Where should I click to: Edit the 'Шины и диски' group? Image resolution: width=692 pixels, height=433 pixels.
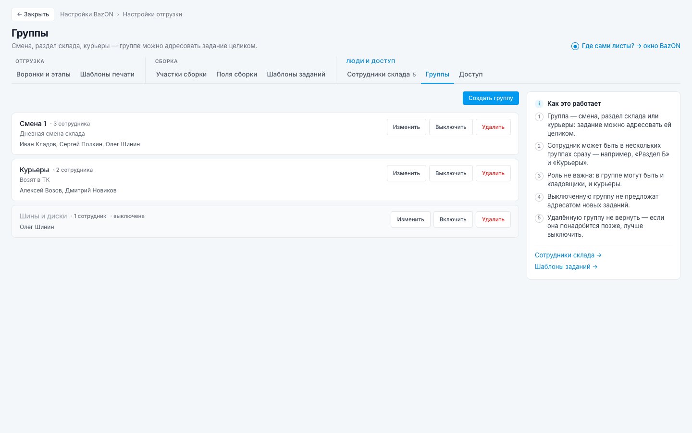[x=410, y=219]
